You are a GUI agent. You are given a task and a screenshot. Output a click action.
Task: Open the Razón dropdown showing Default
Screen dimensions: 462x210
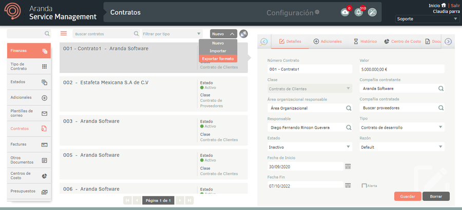[402, 147]
